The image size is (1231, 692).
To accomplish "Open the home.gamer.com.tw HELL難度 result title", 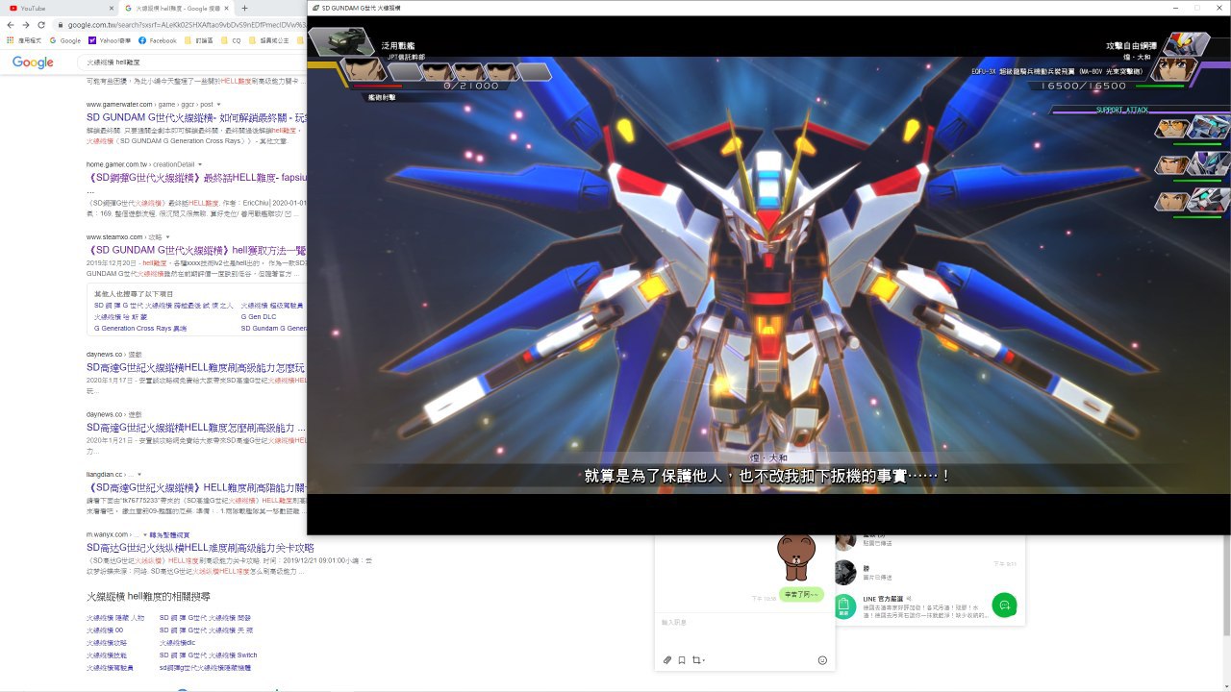I will click(196, 178).
